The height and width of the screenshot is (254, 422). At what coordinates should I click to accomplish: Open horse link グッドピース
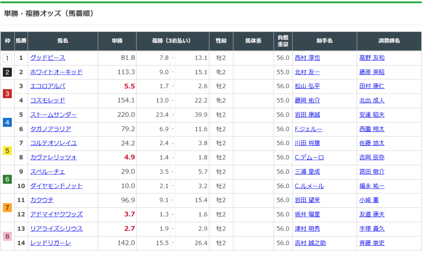(x=47, y=58)
